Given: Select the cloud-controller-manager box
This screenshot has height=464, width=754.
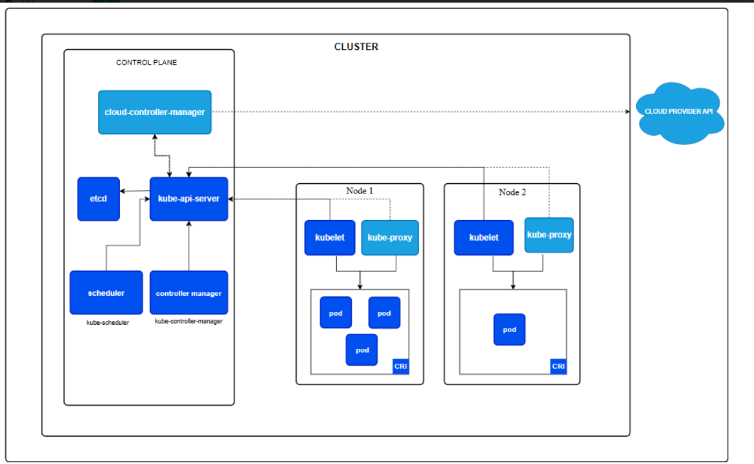Looking at the screenshot, I should (154, 112).
